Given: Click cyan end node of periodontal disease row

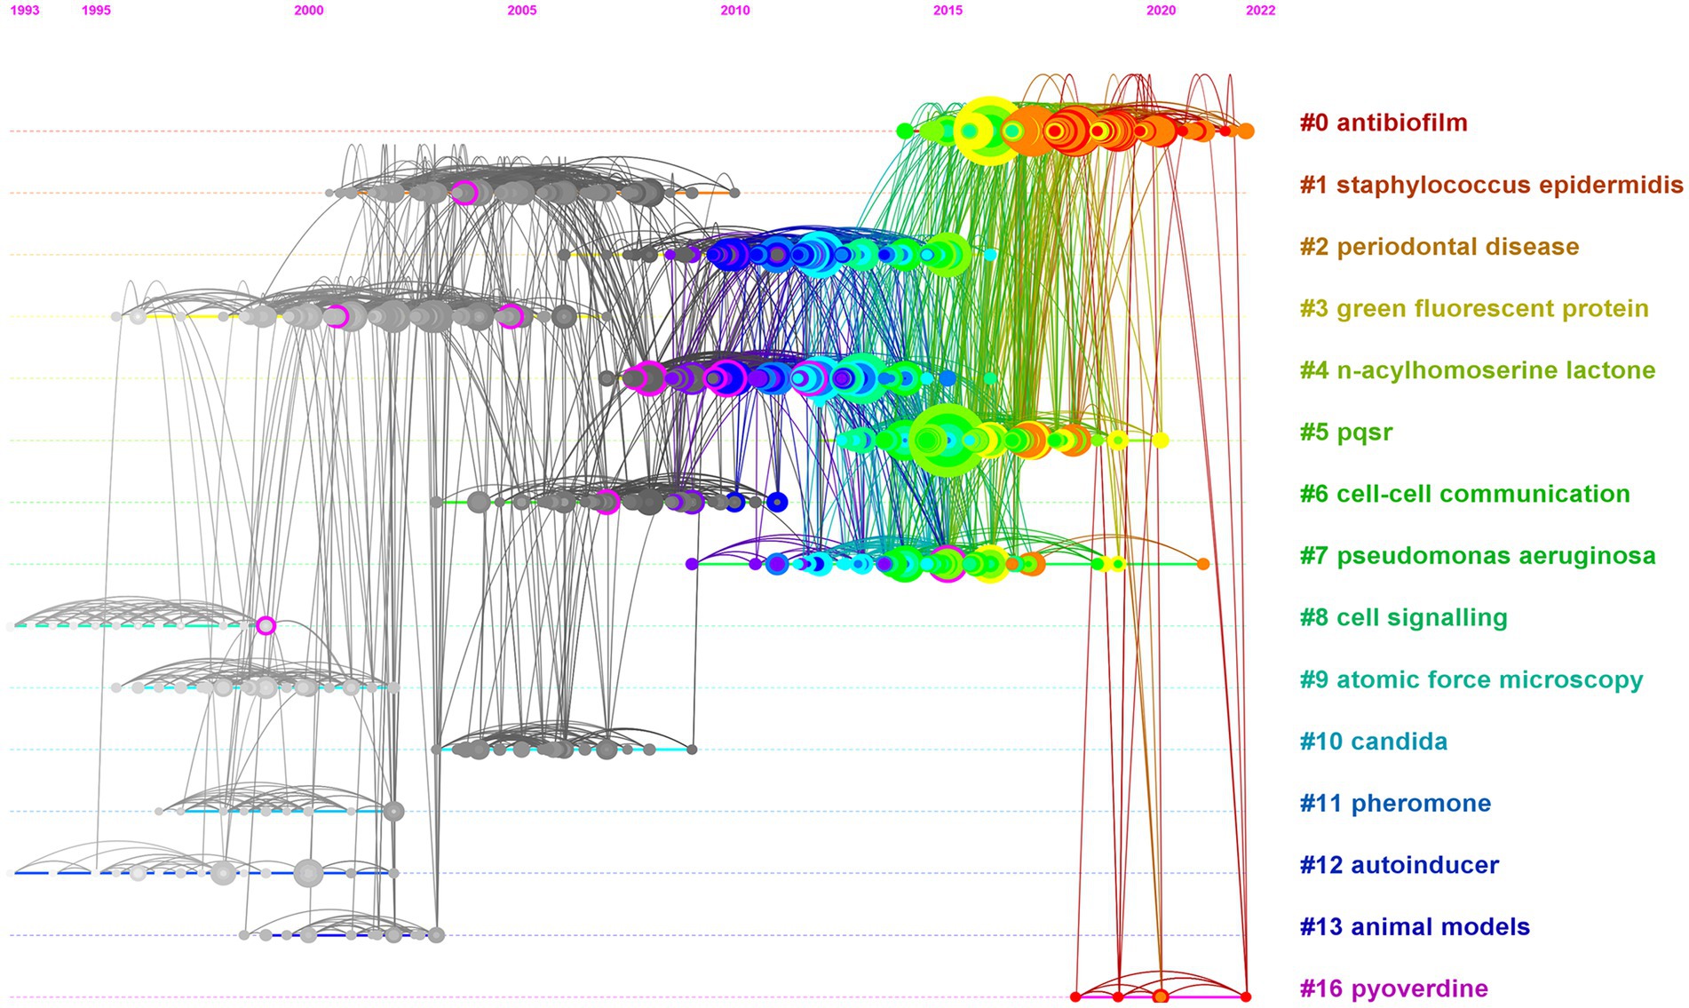Looking at the screenshot, I should pyautogui.click(x=990, y=255).
